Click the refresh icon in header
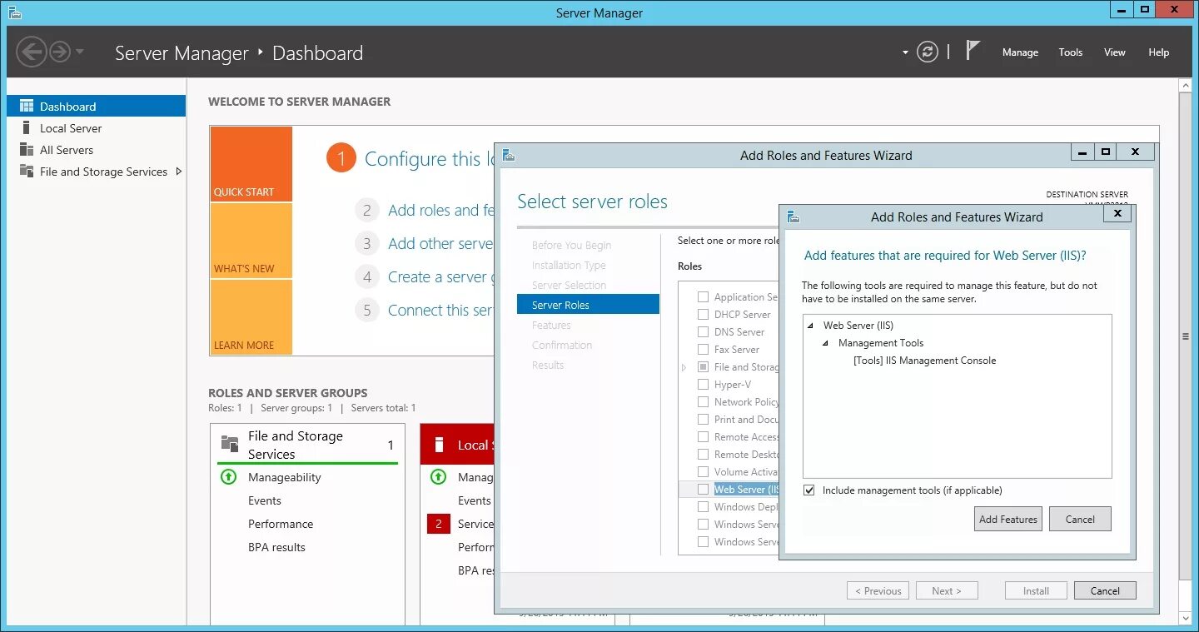 pos(928,52)
